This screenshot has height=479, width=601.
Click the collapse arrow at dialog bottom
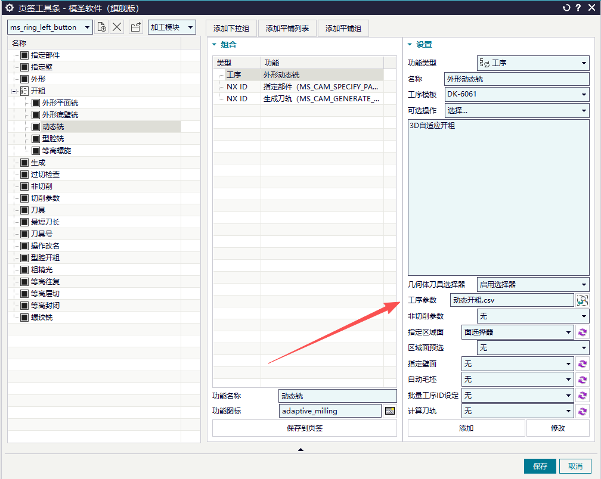[x=301, y=450]
